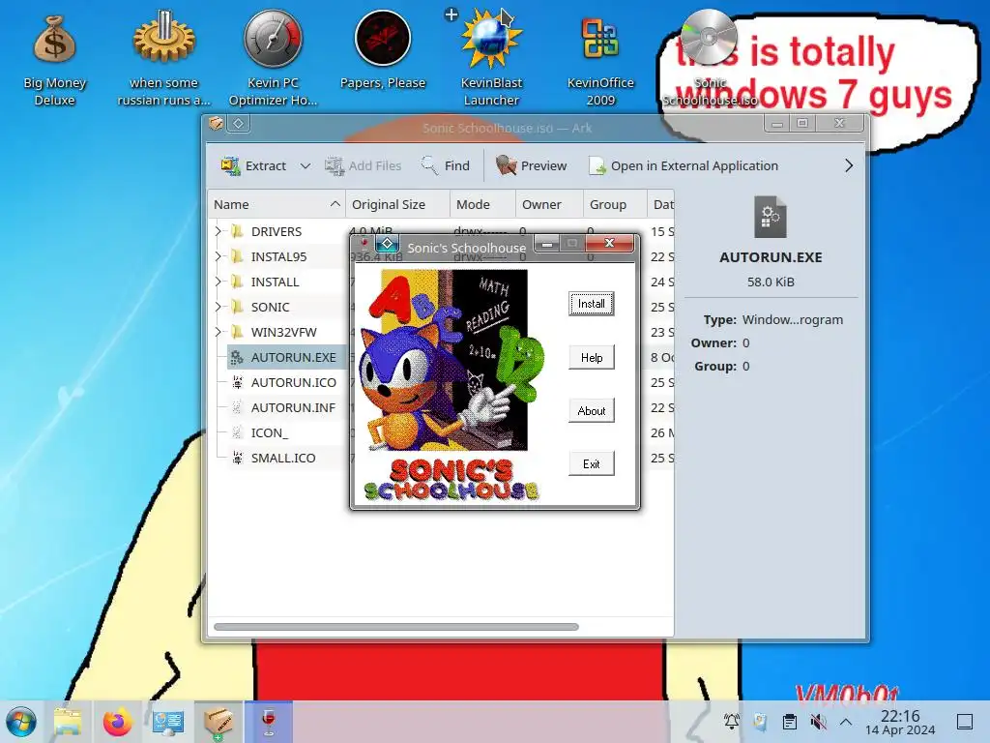Expand hidden system tray icons arrow
Image resolution: width=990 pixels, height=743 pixels.
[846, 722]
